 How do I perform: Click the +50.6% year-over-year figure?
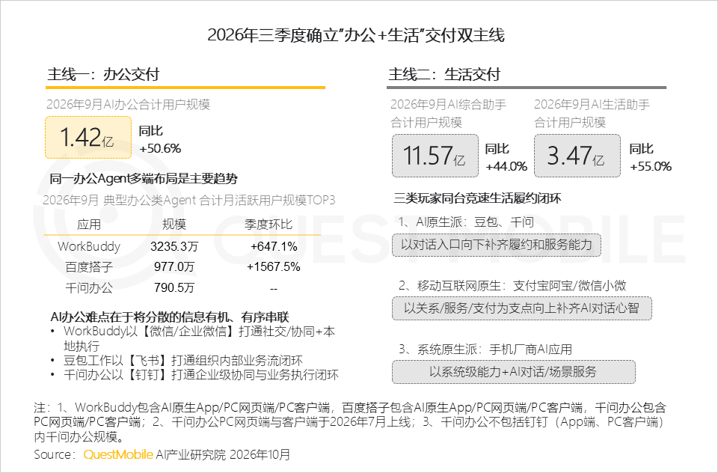(160, 148)
